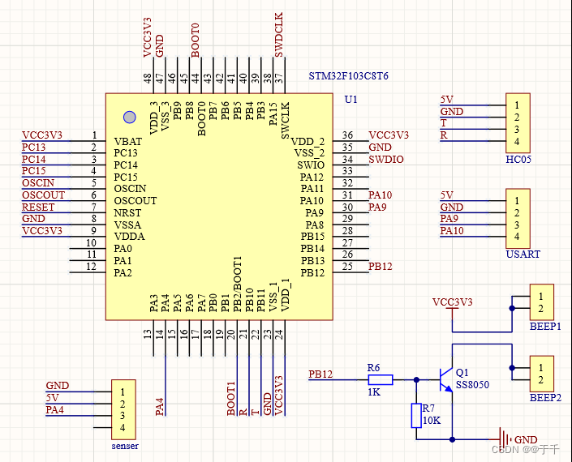Click the USART designator label
This screenshot has height=462, width=572.
click(523, 254)
